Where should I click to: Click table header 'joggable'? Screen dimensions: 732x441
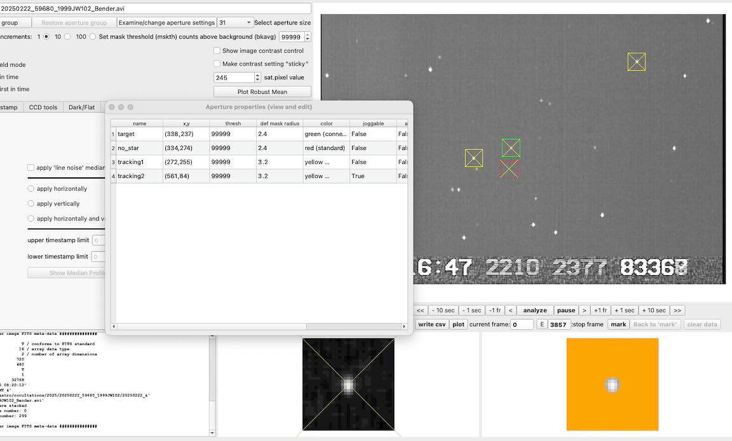coord(372,123)
